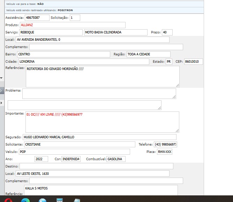Screen dimensions: 233x202
Task: Select the AV LESTE OESTE, 1630 field
Action: (x=92, y=173)
